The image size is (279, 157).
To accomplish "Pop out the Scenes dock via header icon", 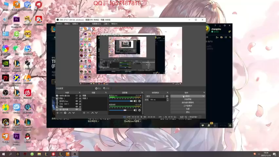I will tap(106, 93).
